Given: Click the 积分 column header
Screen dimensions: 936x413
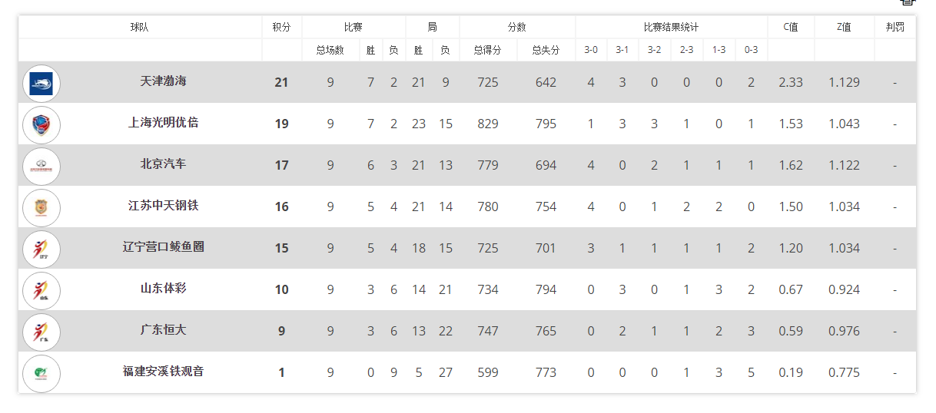Looking at the screenshot, I should point(281,27).
